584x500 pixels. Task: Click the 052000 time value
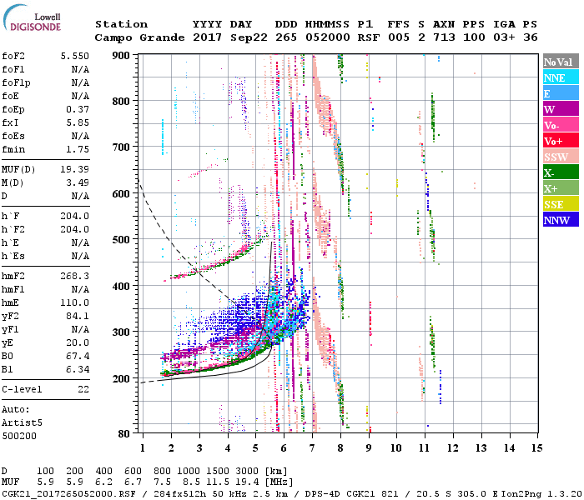[328, 37]
